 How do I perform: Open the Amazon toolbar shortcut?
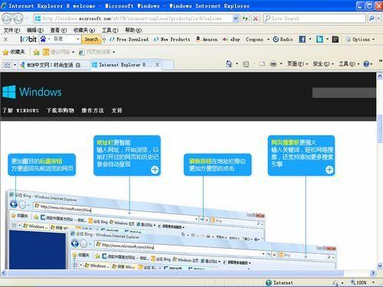pos(207,39)
